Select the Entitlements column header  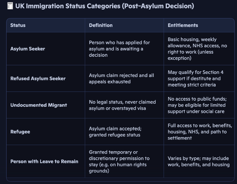coord(183,25)
